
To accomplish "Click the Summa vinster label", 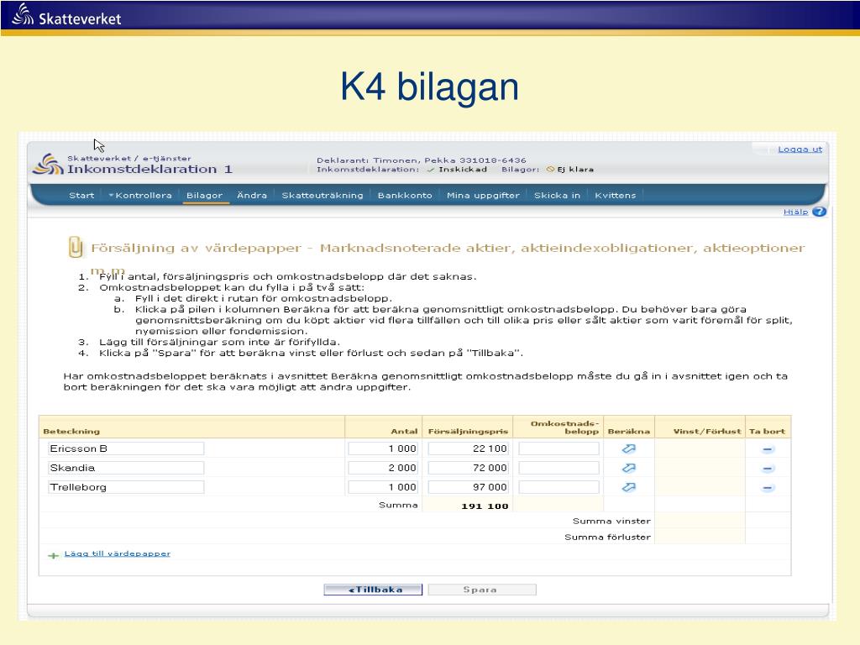I will pos(611,521).
